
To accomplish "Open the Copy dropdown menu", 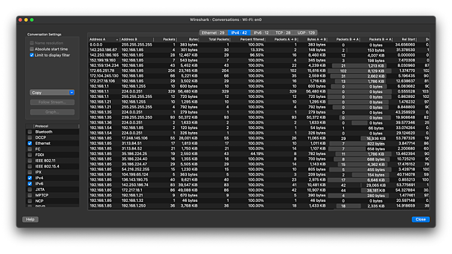I will coord(52,92).
